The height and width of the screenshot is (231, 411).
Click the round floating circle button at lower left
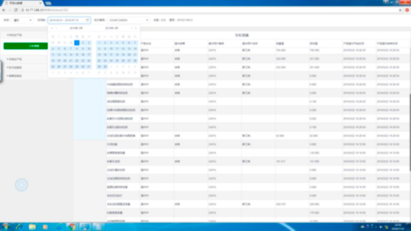(21, 184)
